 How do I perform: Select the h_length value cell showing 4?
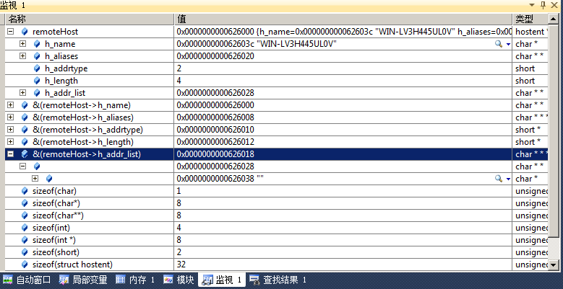pos(343,81)
